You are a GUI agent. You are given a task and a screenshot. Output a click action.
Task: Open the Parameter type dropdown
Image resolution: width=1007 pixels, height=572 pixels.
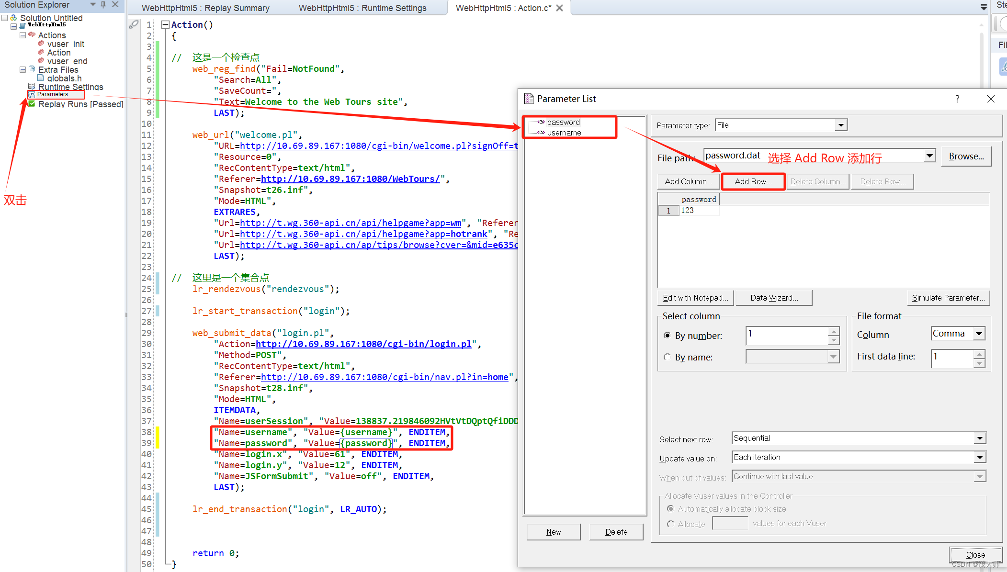tap(841, 124)
